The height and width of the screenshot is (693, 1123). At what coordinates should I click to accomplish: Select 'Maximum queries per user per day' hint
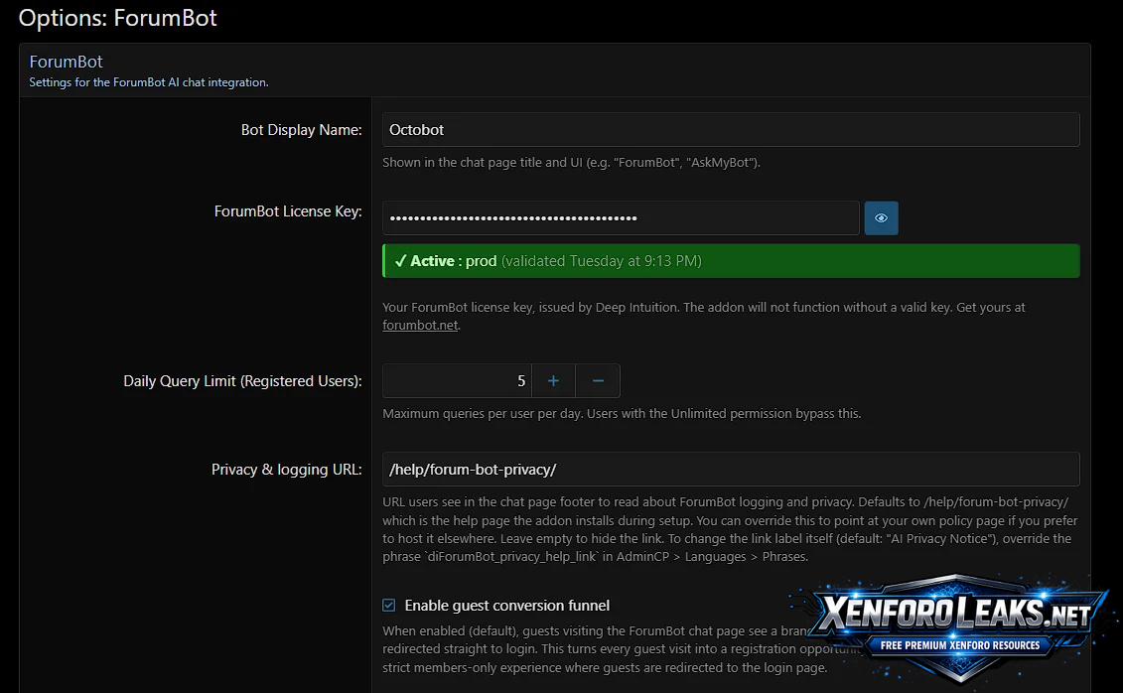click(x=622, y=414)
